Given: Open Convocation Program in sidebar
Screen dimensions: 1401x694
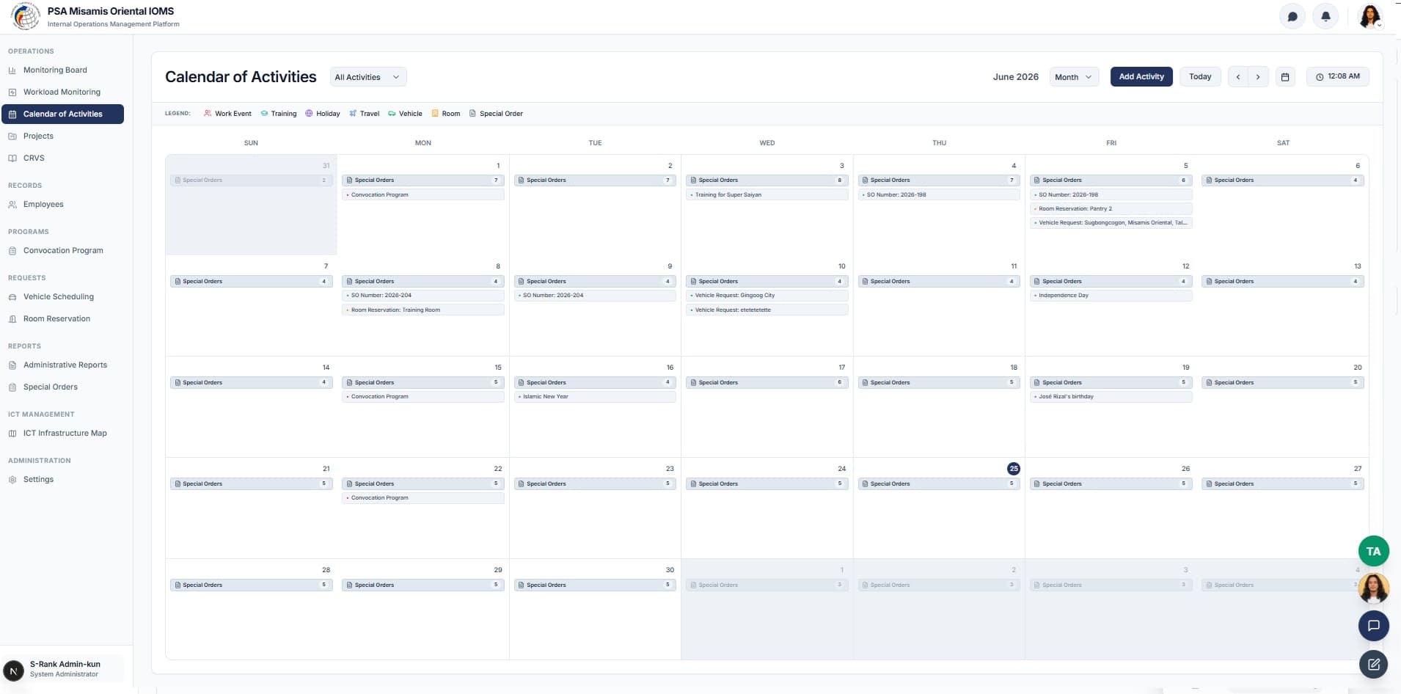Looking at the screenshot, I should click(62, 251).
